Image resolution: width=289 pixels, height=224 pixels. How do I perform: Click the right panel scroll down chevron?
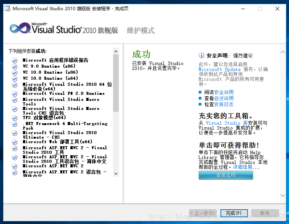click(x=283, y=195)
